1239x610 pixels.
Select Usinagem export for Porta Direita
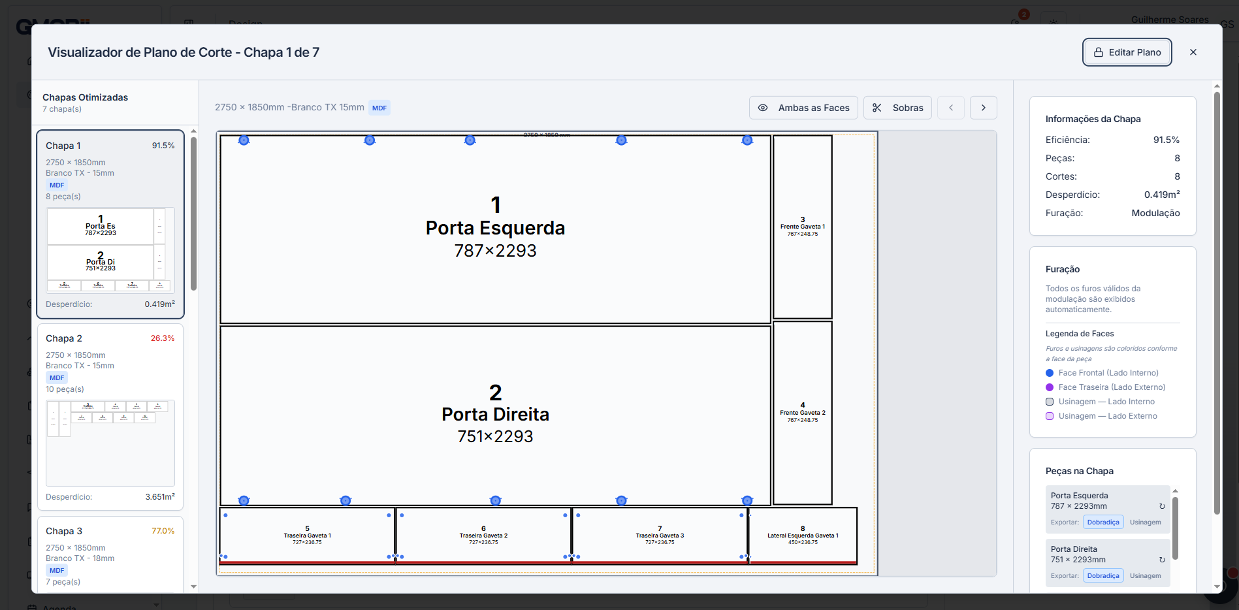point(1146,576)
